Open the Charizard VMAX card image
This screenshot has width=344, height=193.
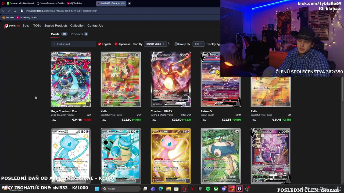point(171,79)
